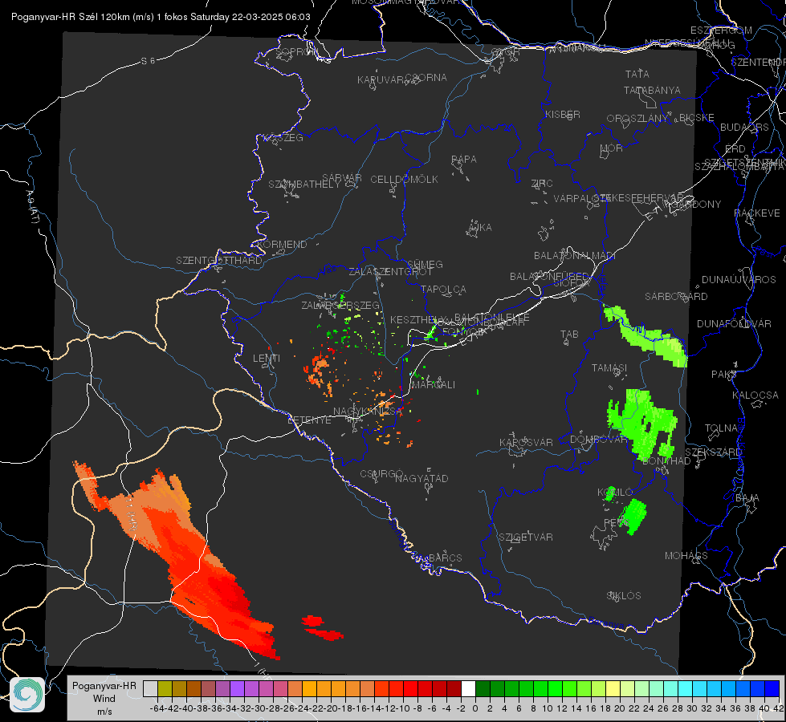Image resolution: width=786 pixels, height=722 pixels.
Task: Click the white 0 m/s legend swatch
Action: pos(468,688)
